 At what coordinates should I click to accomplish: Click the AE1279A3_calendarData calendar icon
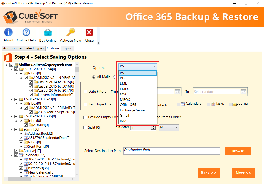click(x=26, y=138)
